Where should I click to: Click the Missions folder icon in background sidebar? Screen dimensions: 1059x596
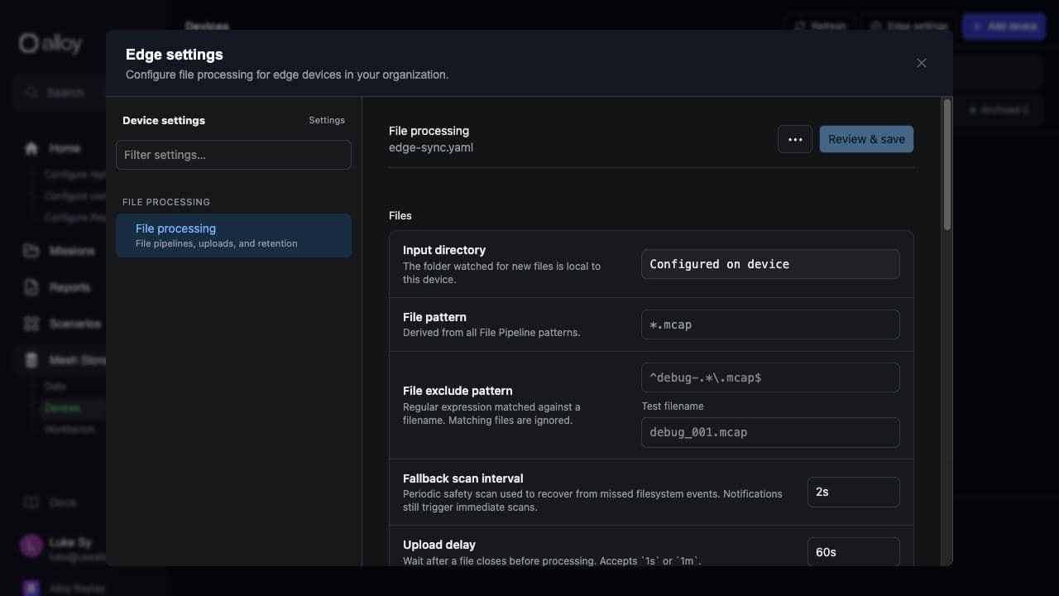pos(31,251)
